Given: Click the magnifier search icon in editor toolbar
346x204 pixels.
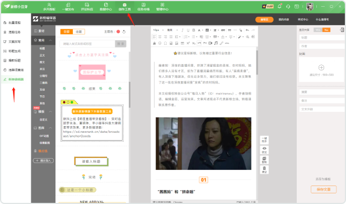Looking at the screenshot, I should point(247,36).
